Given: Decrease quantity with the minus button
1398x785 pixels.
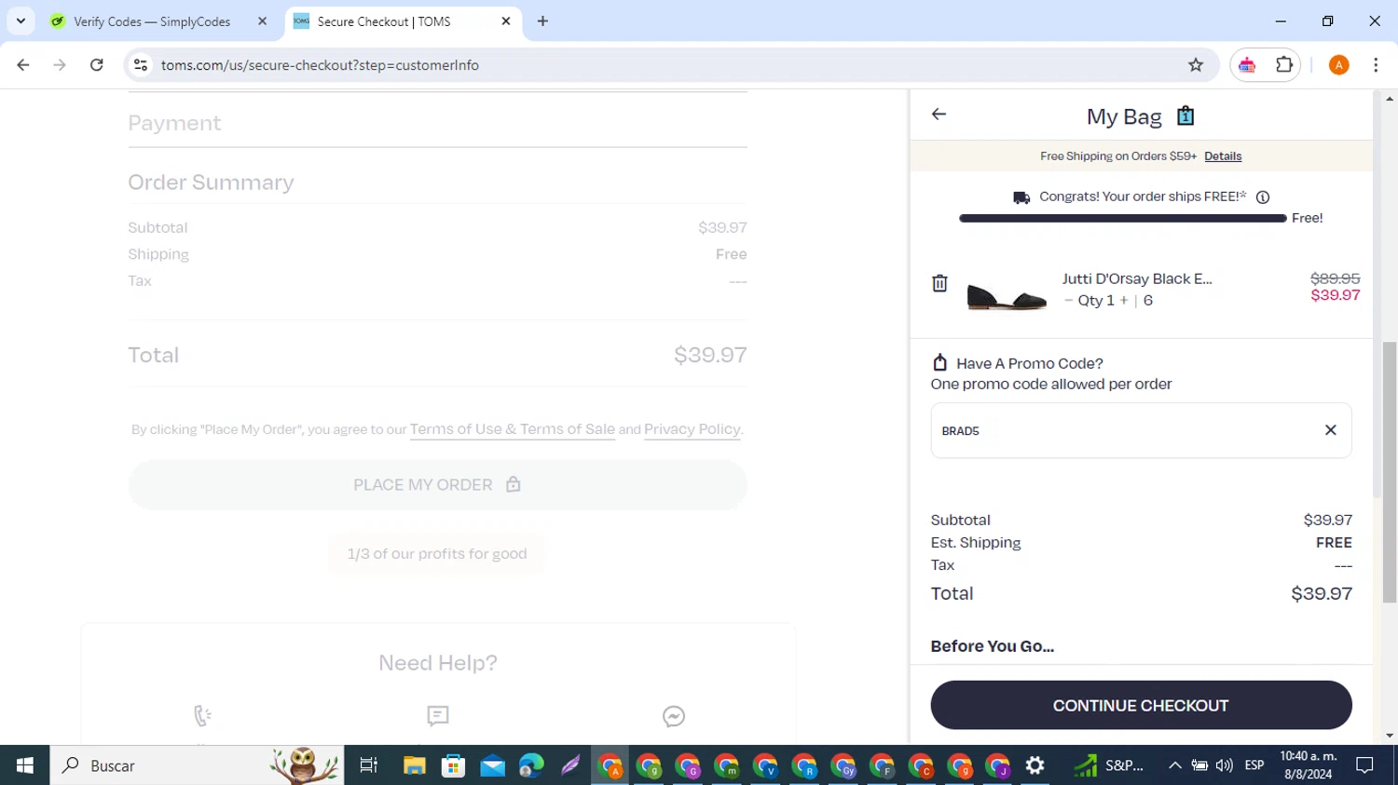Looking at the screenshot, I should 1068,301.
